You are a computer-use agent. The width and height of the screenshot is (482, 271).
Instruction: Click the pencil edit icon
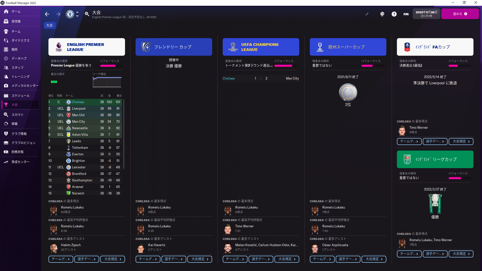tap(367, 14)
